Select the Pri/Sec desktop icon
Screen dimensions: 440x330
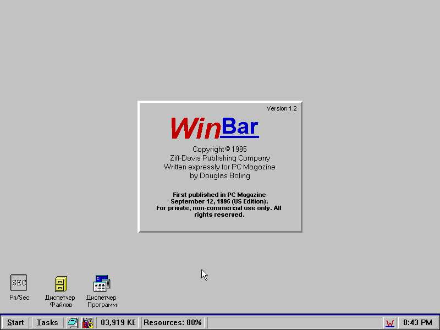click(x=19, y=283)
